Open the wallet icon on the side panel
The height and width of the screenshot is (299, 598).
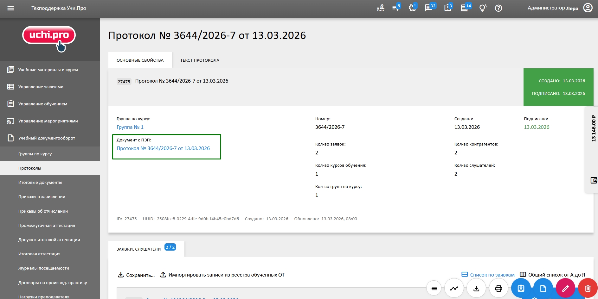pyautogui.click(x=594, y=180)
